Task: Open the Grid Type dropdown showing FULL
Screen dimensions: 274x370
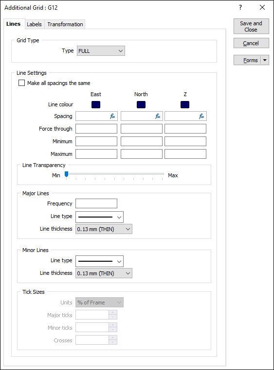Action: [x=101, y=51]
